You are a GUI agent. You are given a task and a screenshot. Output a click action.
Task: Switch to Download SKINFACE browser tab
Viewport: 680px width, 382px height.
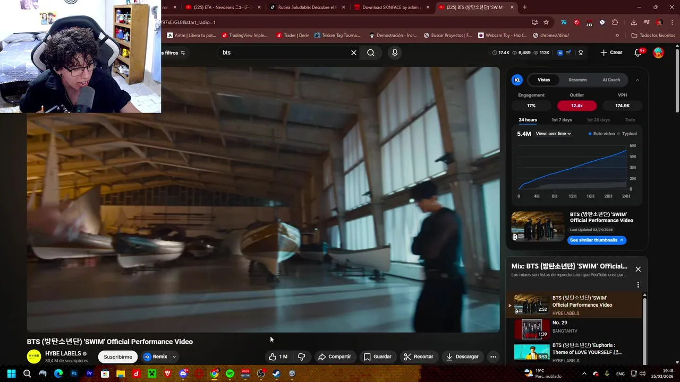coord(392,7)
